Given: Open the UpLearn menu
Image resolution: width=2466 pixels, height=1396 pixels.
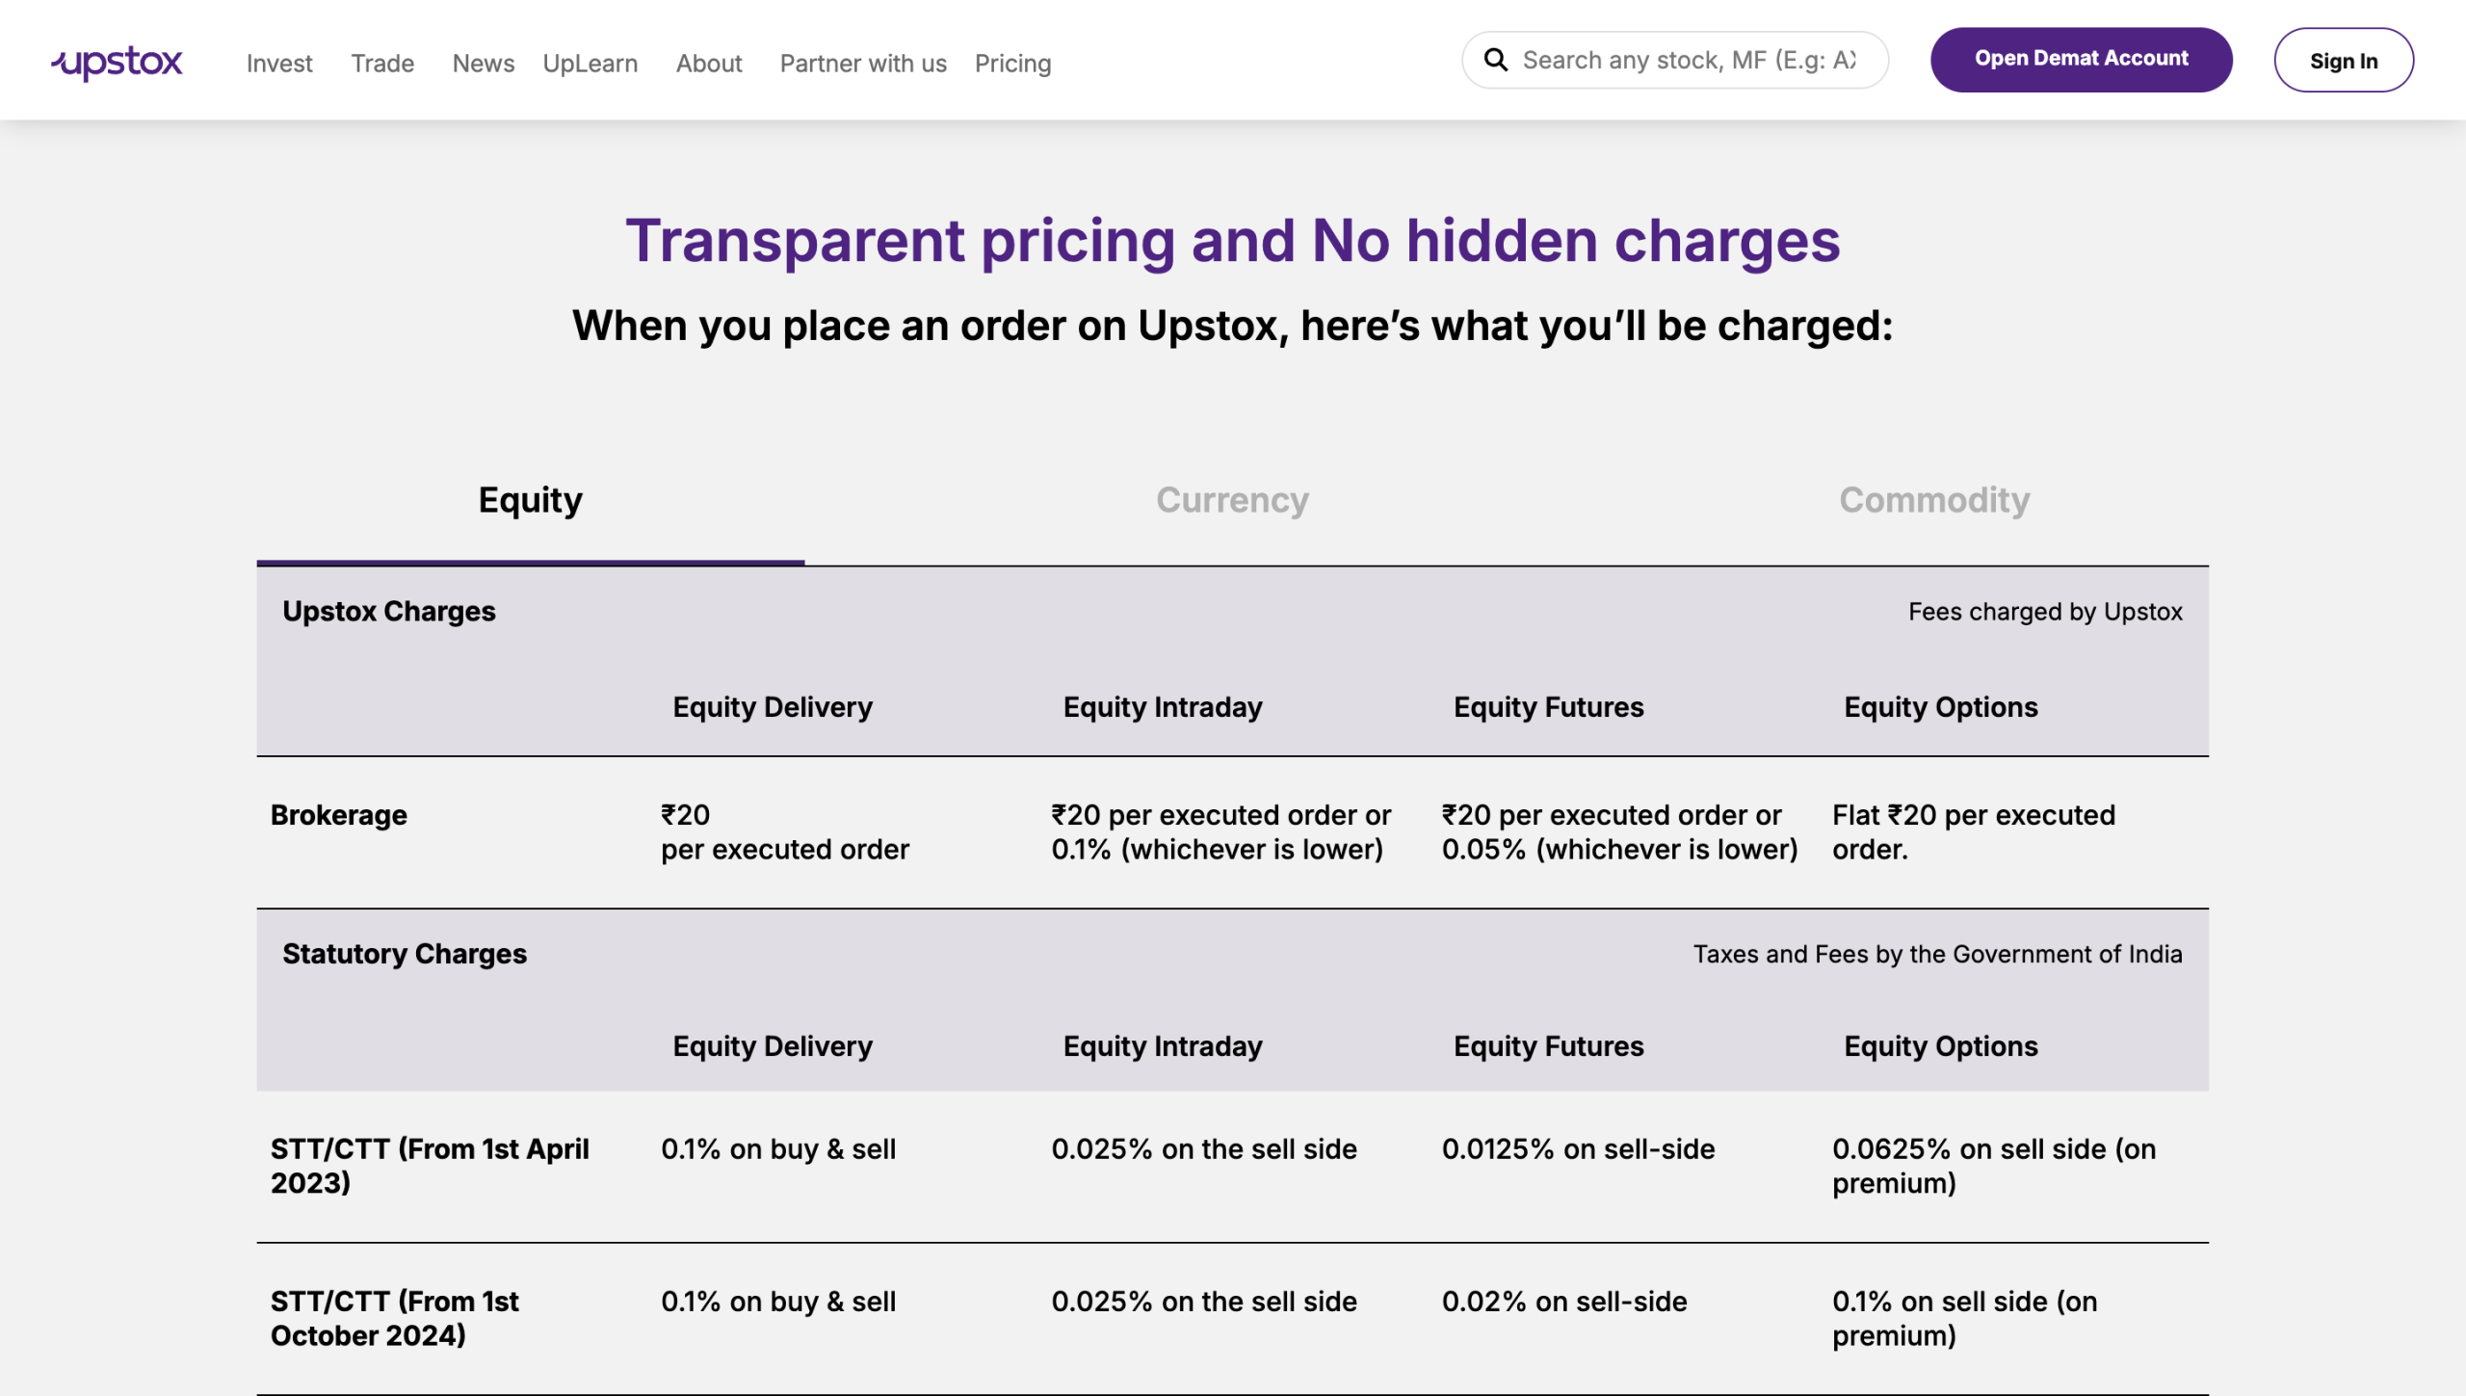Looking at the screenshot, I should [x=590, y=64].
